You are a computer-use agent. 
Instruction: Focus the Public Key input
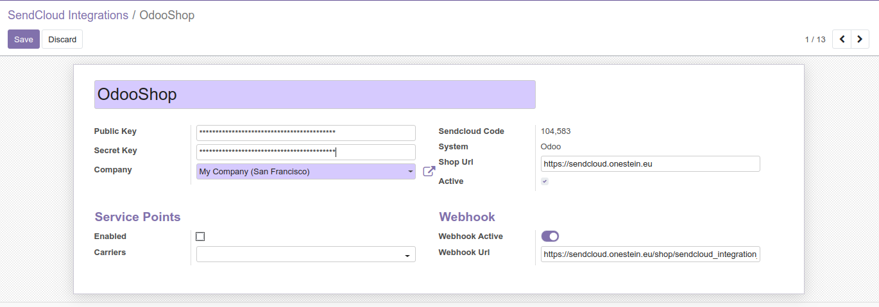(306, 133)
